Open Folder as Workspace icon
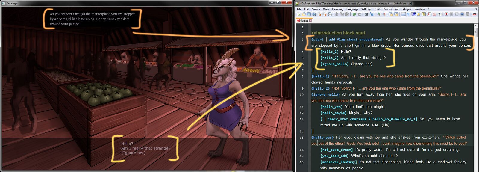This screenshot has height=172, width=479. point(434,14)
